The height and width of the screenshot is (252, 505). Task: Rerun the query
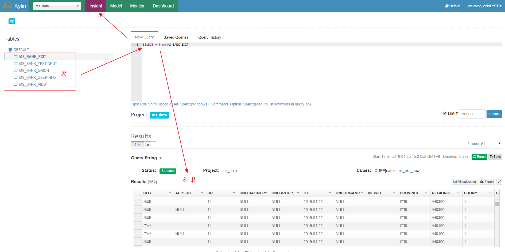(479, 157)
